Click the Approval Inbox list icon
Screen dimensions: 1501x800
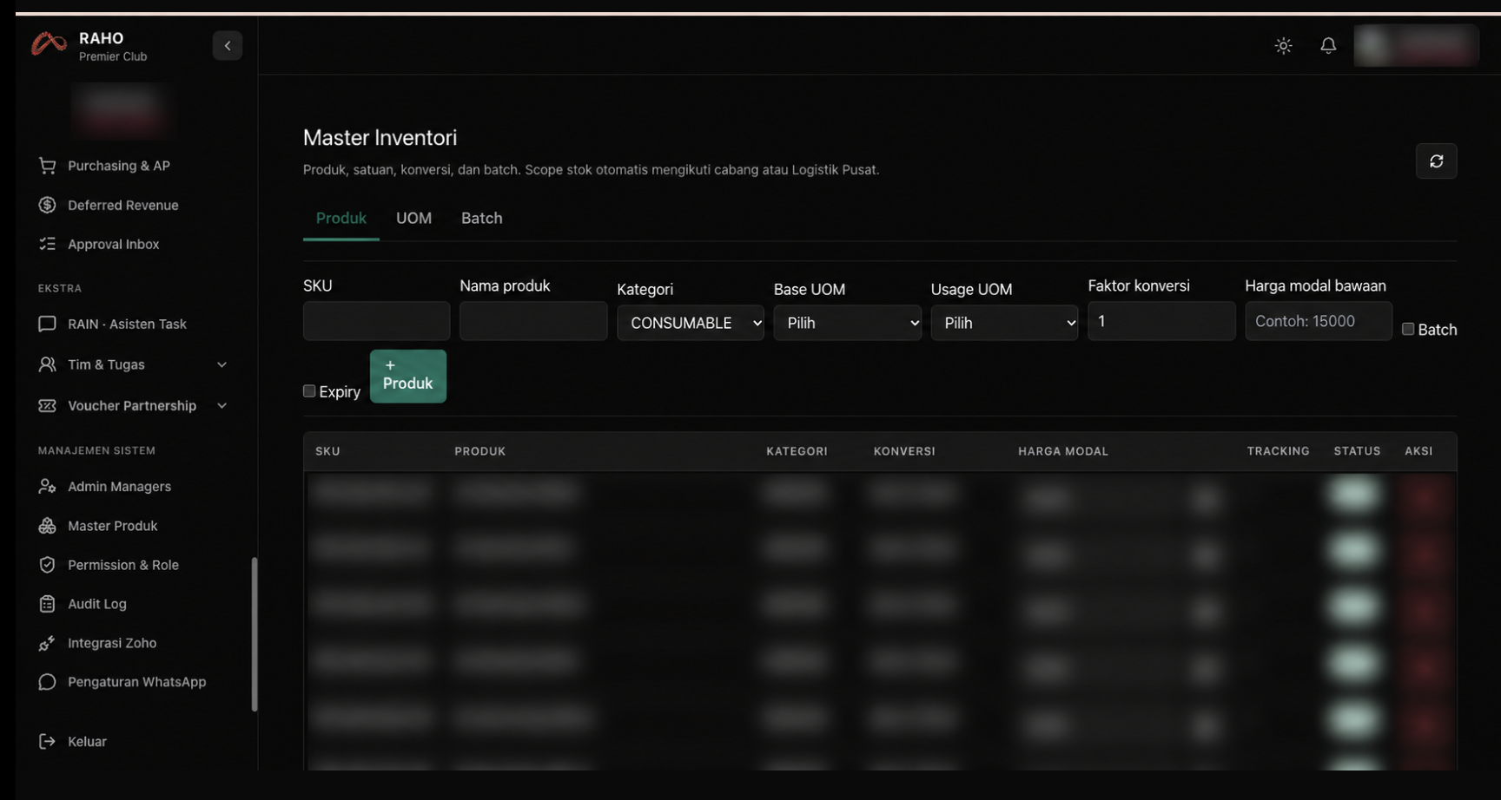[48, 245]
